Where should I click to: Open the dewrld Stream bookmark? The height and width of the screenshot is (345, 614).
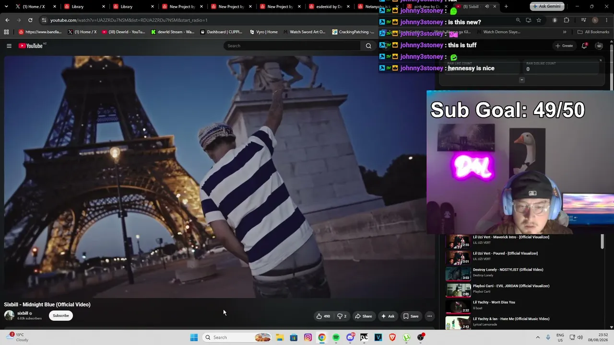click(x=173, y=32)
